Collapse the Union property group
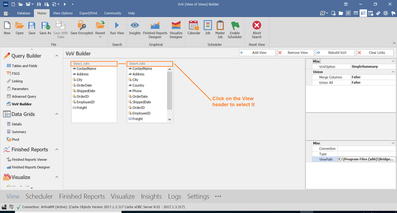397x213 pixels. coord(393,72)
